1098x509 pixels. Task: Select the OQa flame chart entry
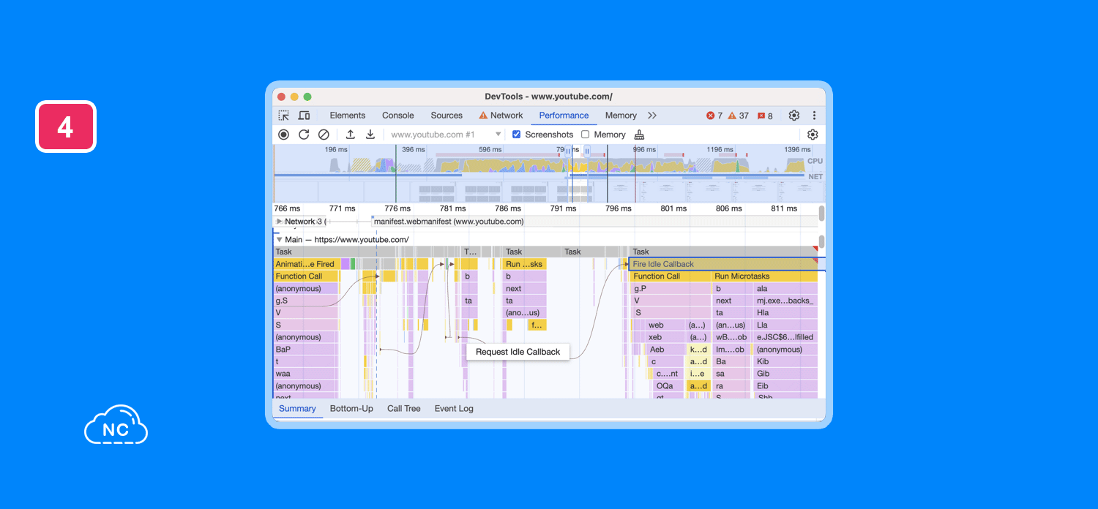coord(670,386)
